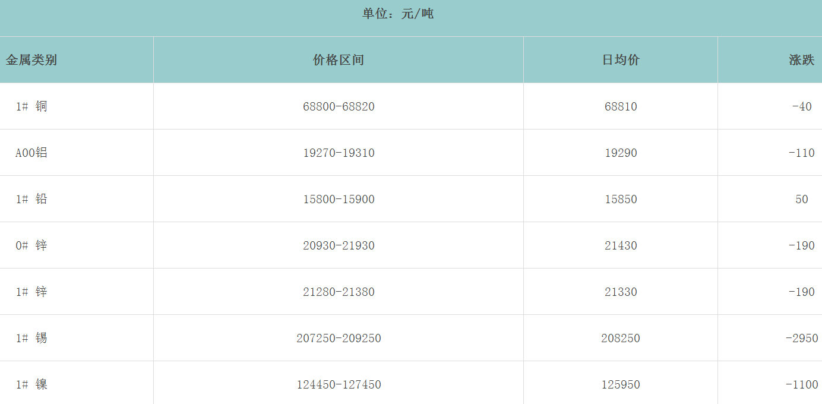Click the 涨跌 column header

[801, 60]
